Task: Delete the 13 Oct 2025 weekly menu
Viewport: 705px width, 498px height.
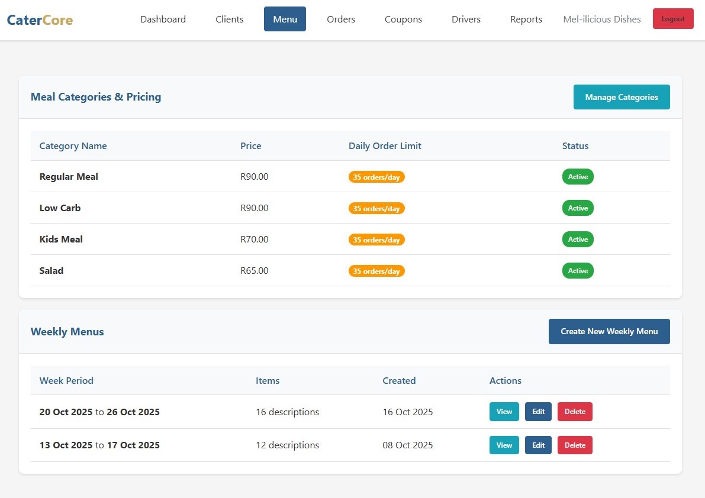Action: pos(574,445)
